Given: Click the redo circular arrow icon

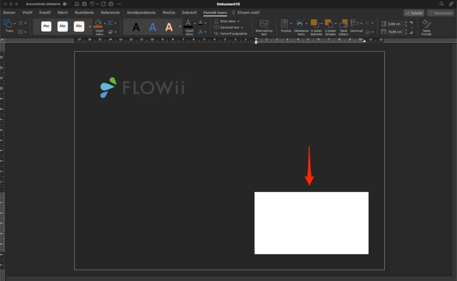Looking at the screenshot, I should tap(103, 4).
